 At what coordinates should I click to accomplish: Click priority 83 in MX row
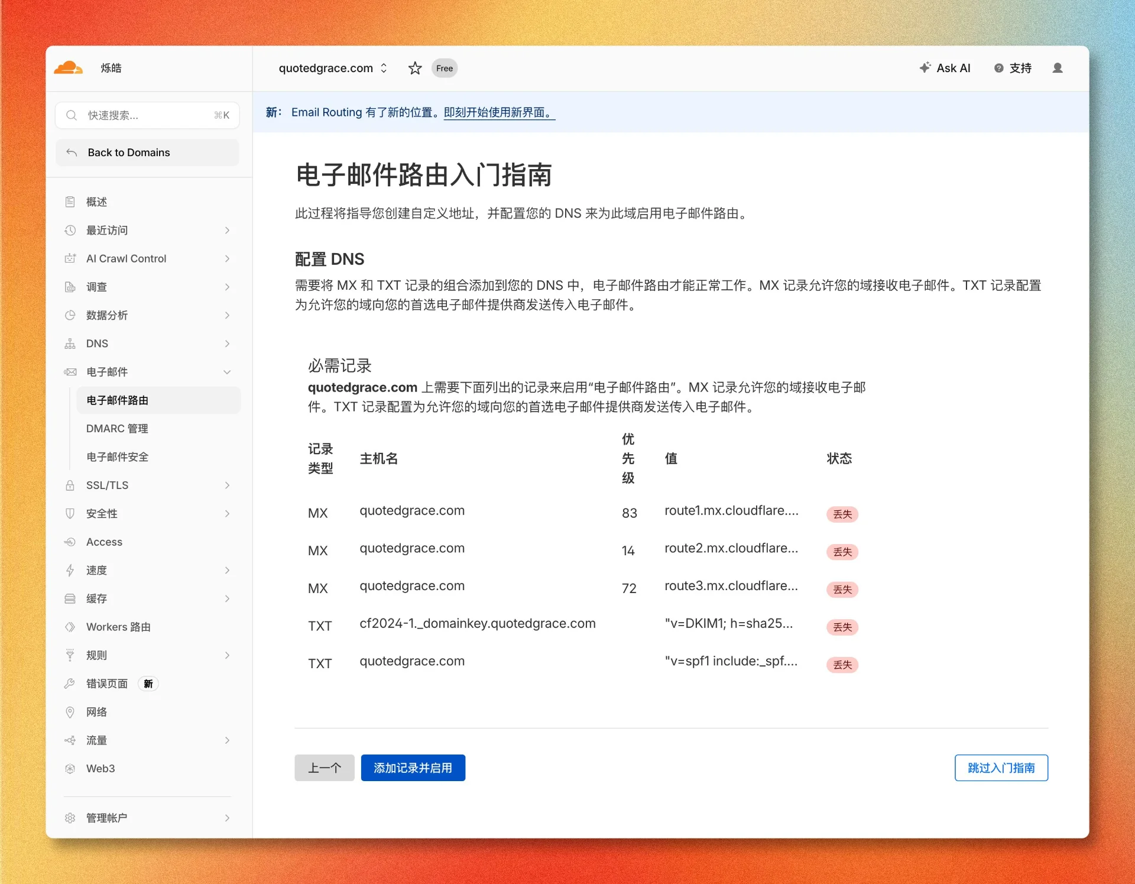[x=630, y=513]
